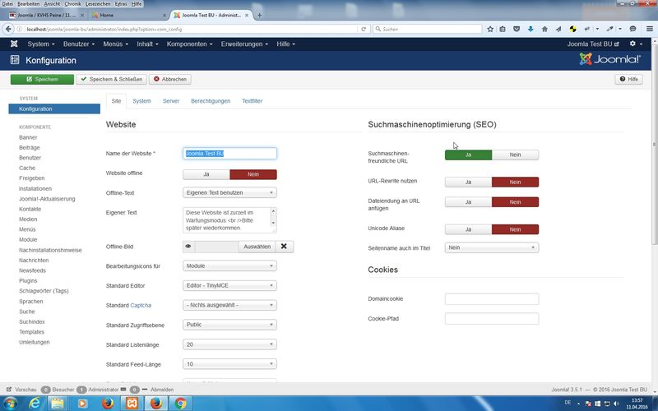Click the chat smiley icon in browser toolbar
The image size is (658, 411).
[633, 29]
